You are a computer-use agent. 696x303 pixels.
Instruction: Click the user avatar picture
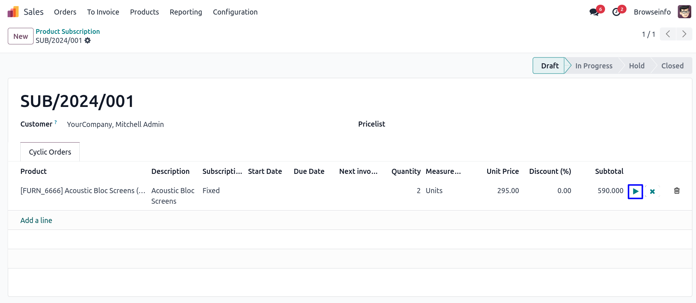pyautogui.click(x=684, y=12)
